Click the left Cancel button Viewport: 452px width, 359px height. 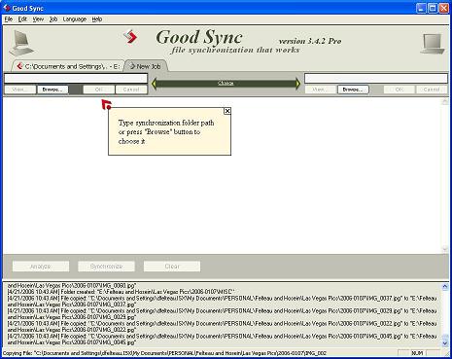(x=131, y=90)
